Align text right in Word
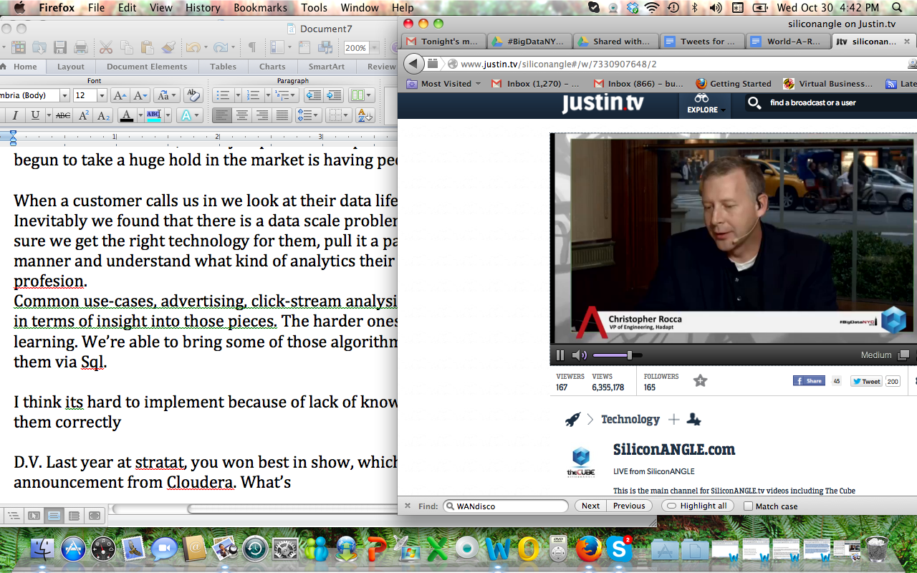 261,115
